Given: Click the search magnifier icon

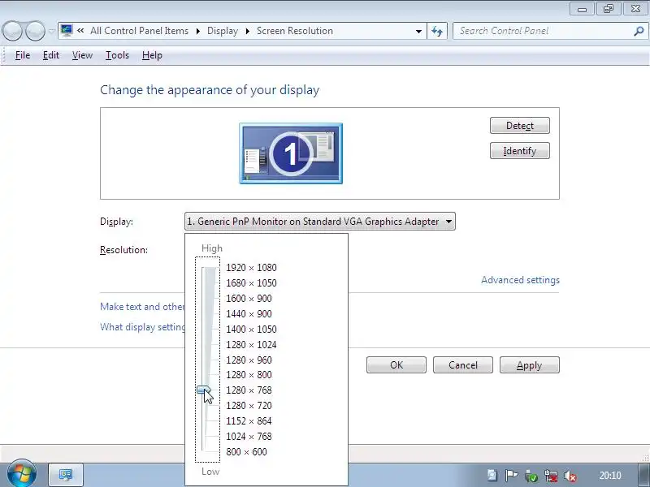Looking at the screenshot, I should [x=639, y=31].
